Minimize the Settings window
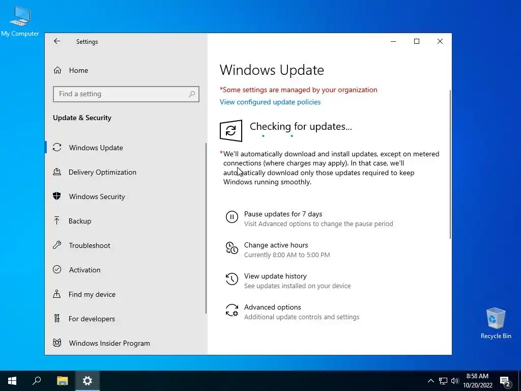Image resolution: width=521 pixels, height=391 pixels. point(393,41)
